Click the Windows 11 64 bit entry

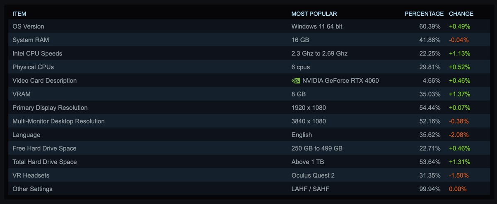click(x=317, y=26)
